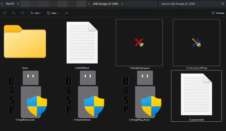Click the 5-DonglePlug_IN.exe file name
The height and width of the screenshot is (131, 226).
coord(140,120)
